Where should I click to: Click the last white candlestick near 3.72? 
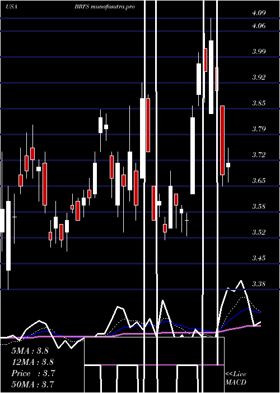[x=228, y=165]
